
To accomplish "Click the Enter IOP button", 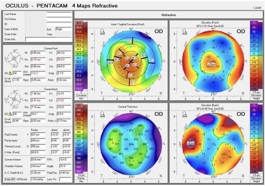I will [10, 179].
